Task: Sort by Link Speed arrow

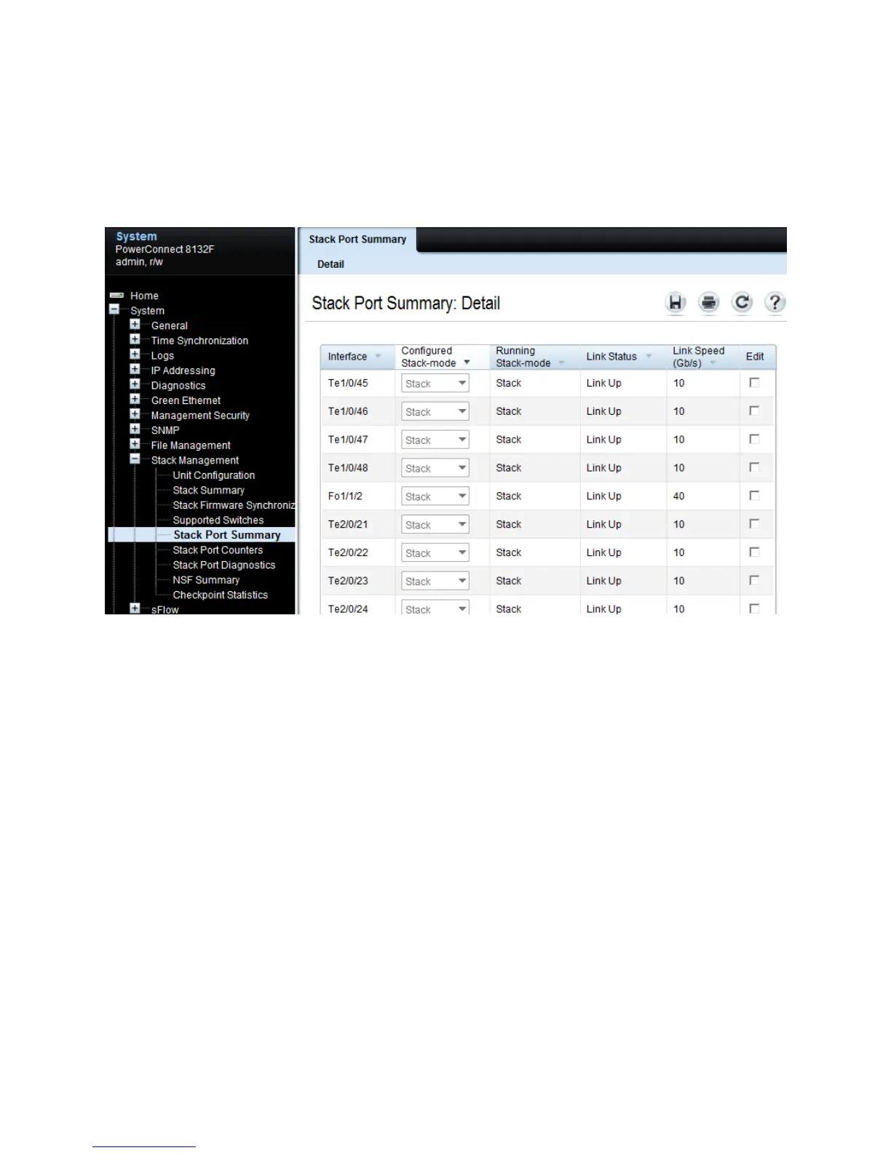Action: tap(713, 362)
